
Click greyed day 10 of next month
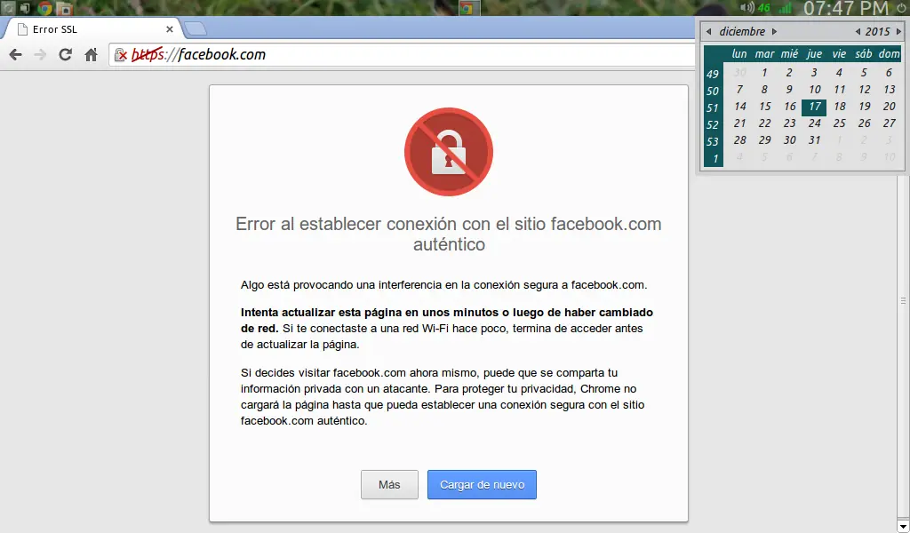[889, 157]
